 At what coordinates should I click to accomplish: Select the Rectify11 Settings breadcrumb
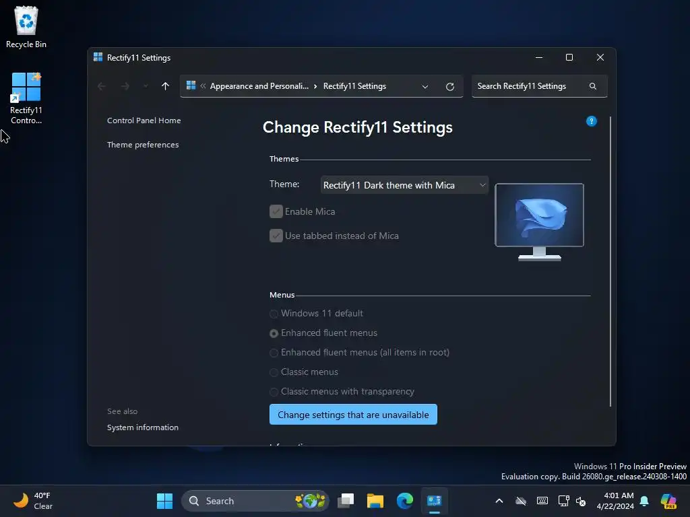[x=354, y=86]
